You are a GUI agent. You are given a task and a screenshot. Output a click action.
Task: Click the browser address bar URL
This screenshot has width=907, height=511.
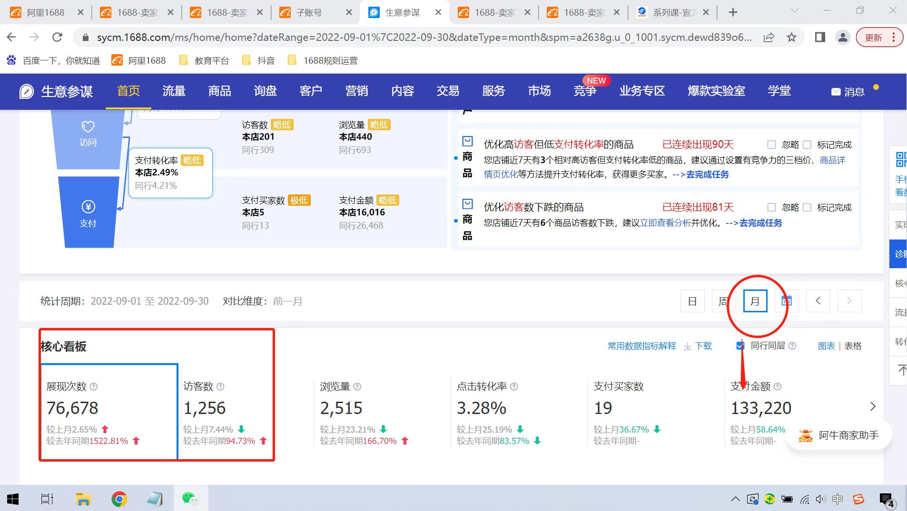coord(424,37)
